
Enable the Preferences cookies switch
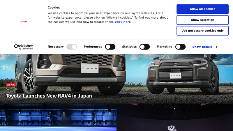click(110, 47)
